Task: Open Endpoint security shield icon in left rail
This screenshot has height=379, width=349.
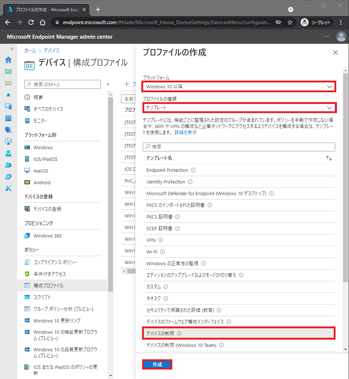Action: click(x=8, y=130)
